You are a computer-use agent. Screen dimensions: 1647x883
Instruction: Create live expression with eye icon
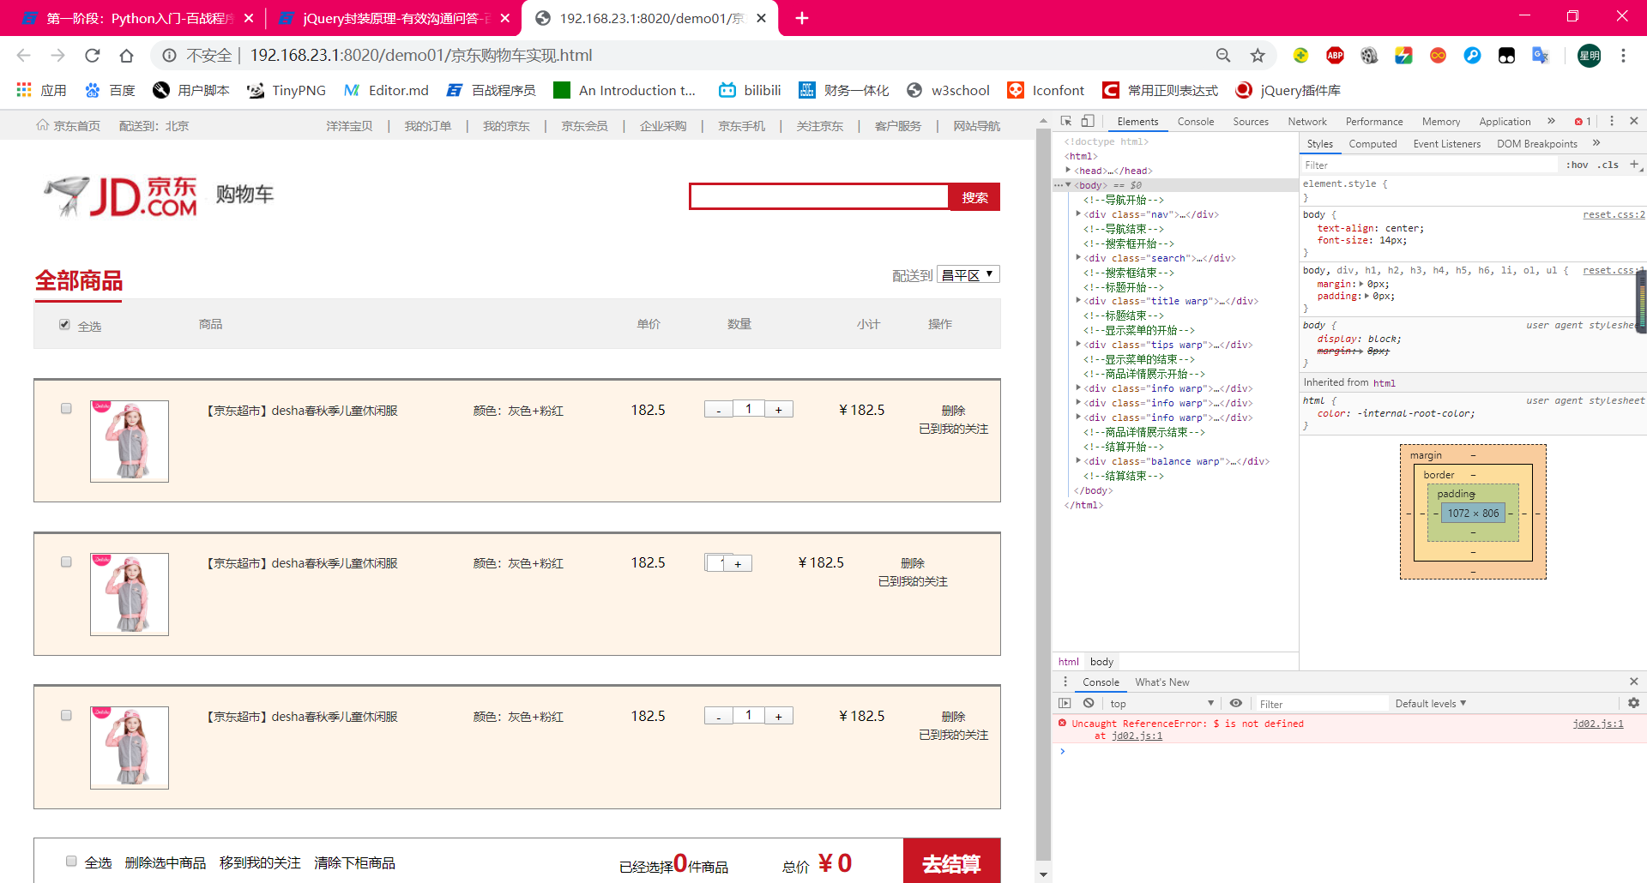point(1236,703)
